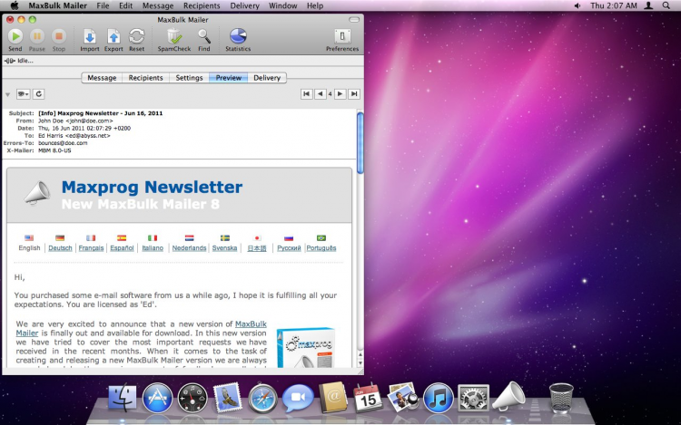Open the Find tool

point(203,40)
